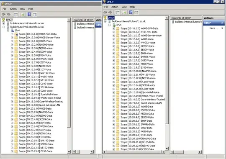Open File menu in right DHCP window
226x159 pixels.
(x=106, y=7)
